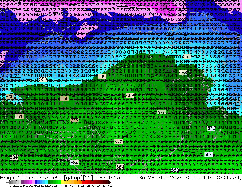This screenshot has height=187, width=242.
Task: Click the '[°C]' unit label
Action: coord(88,178)
